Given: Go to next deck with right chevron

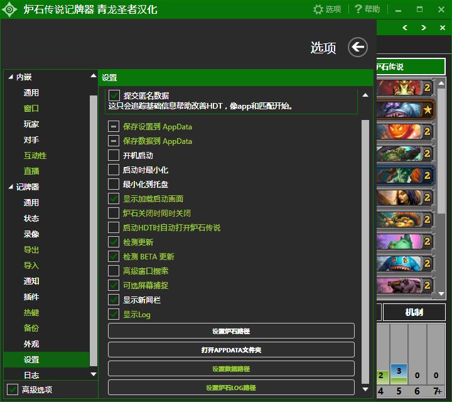Looking at the screenshot, I should tap(423, 28).
